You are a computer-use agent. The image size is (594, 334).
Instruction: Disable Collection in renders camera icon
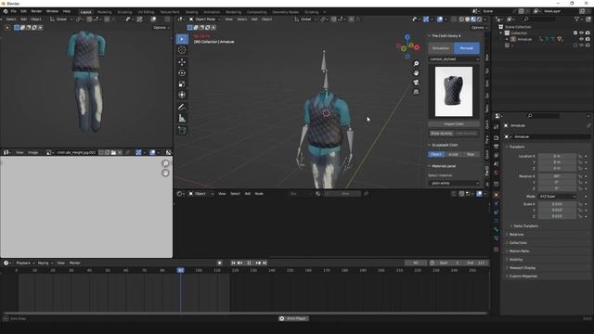(x=588, y=33)
